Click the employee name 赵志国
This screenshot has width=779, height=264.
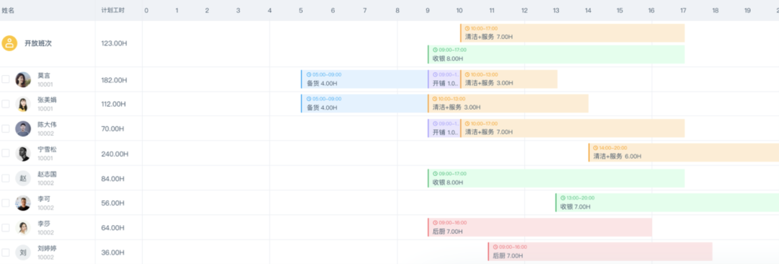coord(47,174)
